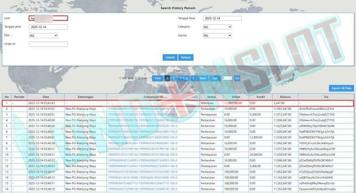This screenshot has height=193, width=356.
Task: Open the Category dropdown
Action: tap(217, 27)
